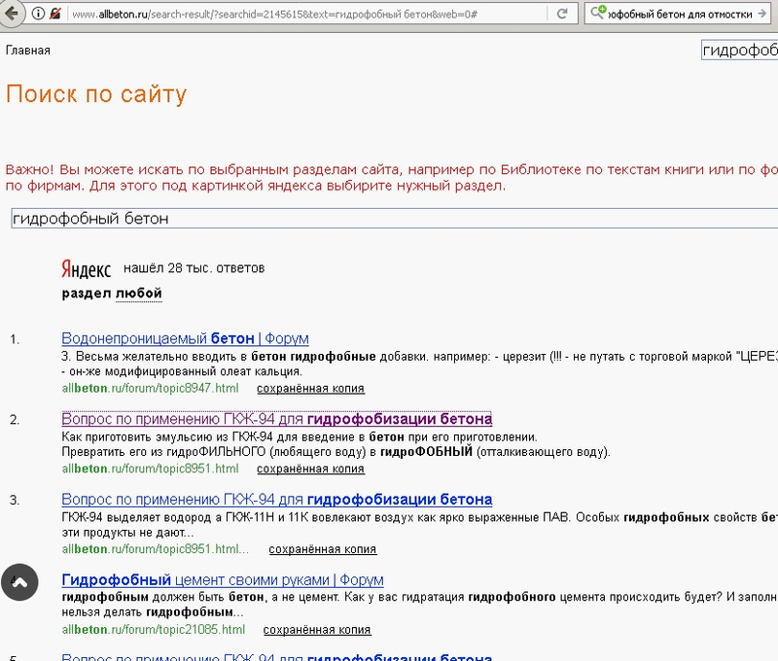Open history dropdown arrow in address bar

[536, 14]
